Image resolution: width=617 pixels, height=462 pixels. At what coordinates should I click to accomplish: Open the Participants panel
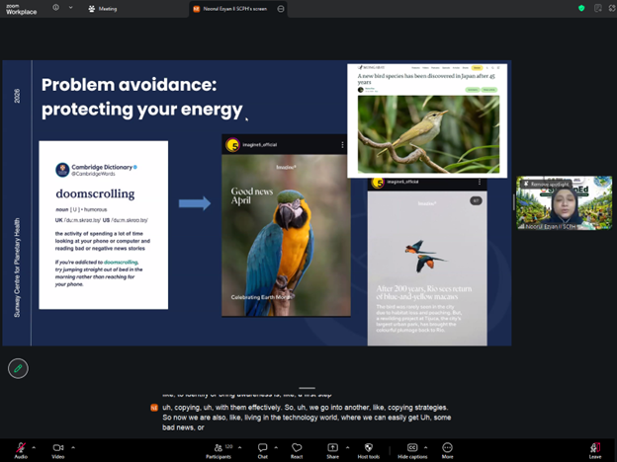pyautogui.click(x=219, y=449)
